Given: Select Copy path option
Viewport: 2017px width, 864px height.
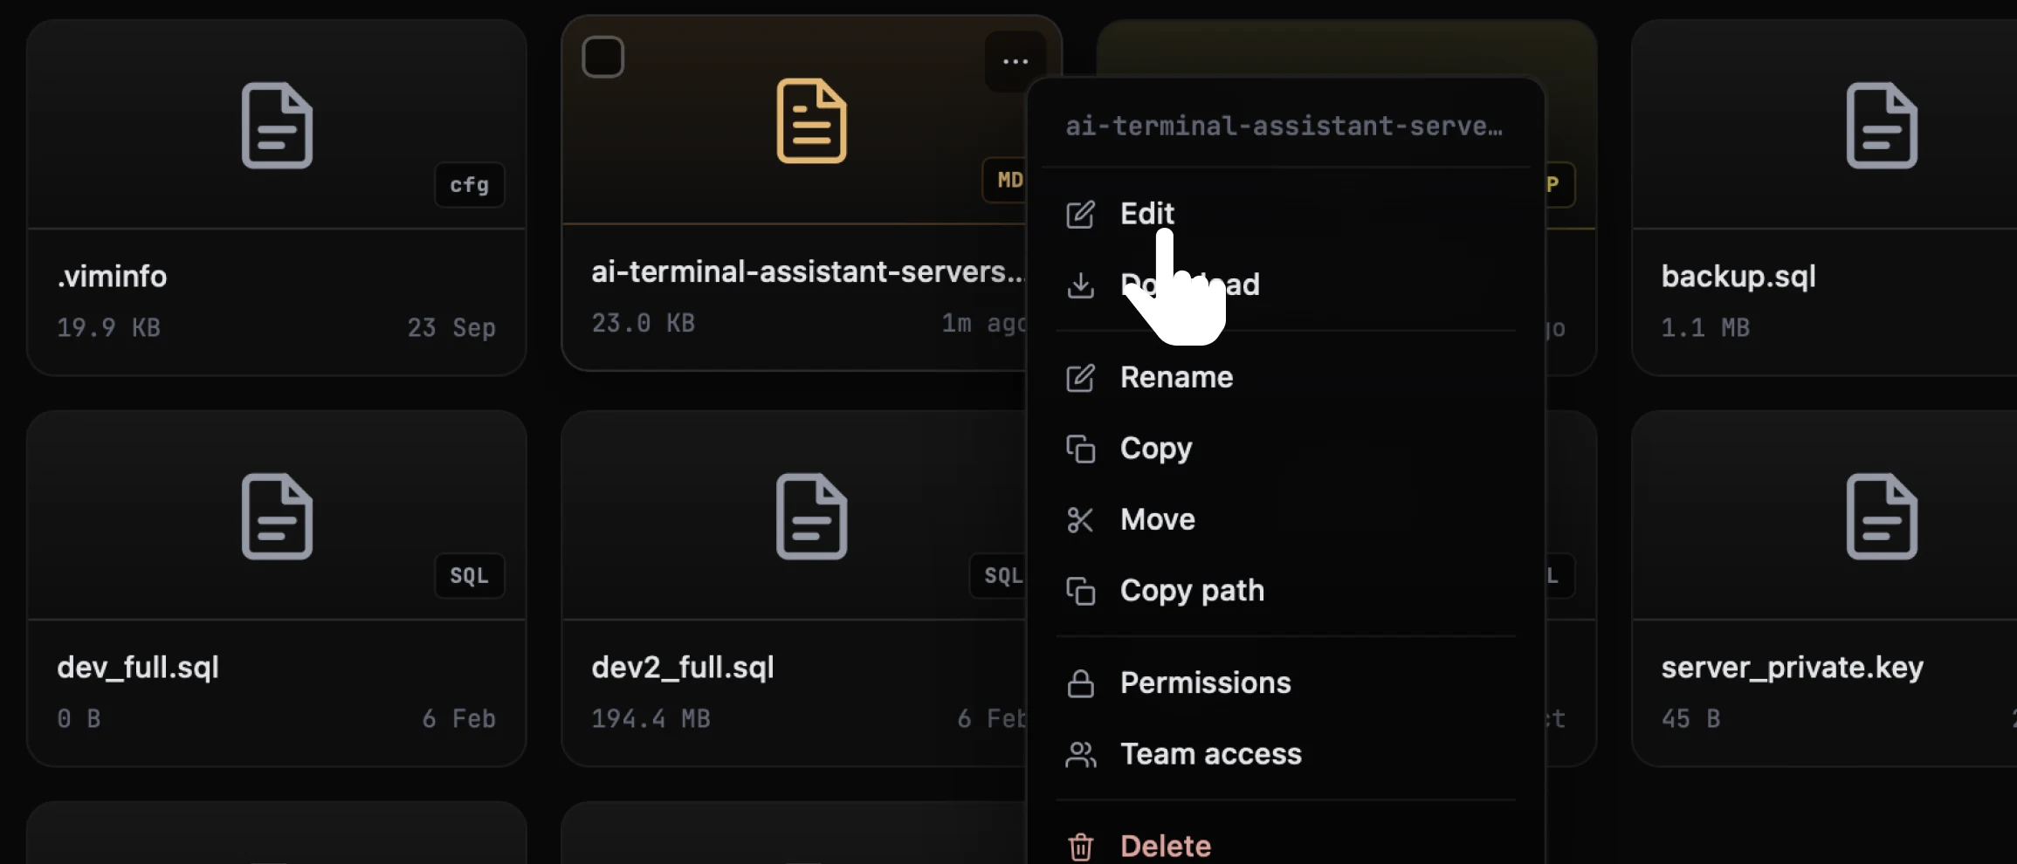Looking at the screenshot, I should (x=1285, y=591).
